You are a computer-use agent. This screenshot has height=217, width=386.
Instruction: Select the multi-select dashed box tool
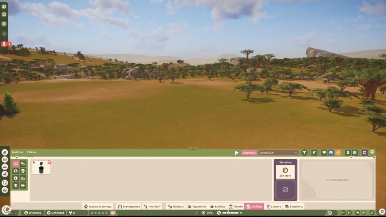click(5, 183)
